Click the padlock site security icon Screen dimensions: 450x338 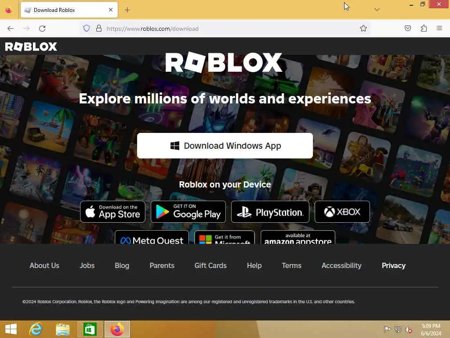(99, 28)
